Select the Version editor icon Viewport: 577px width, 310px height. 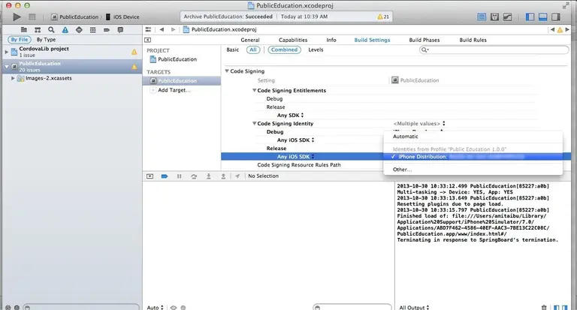point(508,17)
